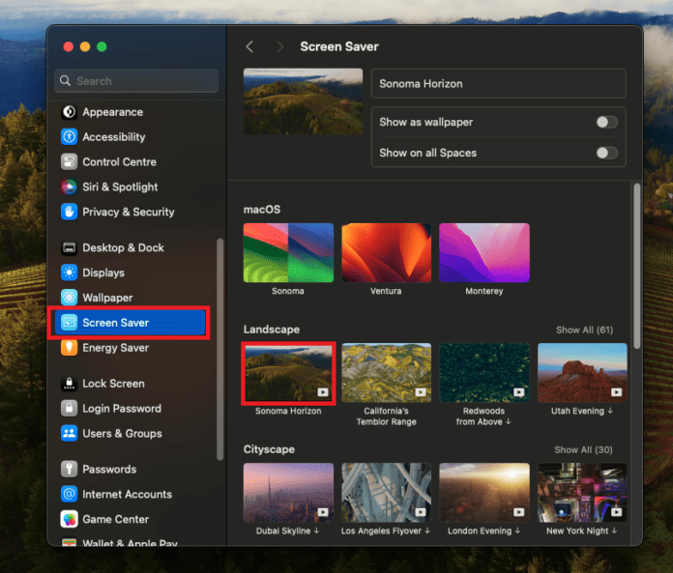Image resolution: width=673 pixels, height=573 pixels.
Task: Open the Displays settings icon
Action: [70, 273]
